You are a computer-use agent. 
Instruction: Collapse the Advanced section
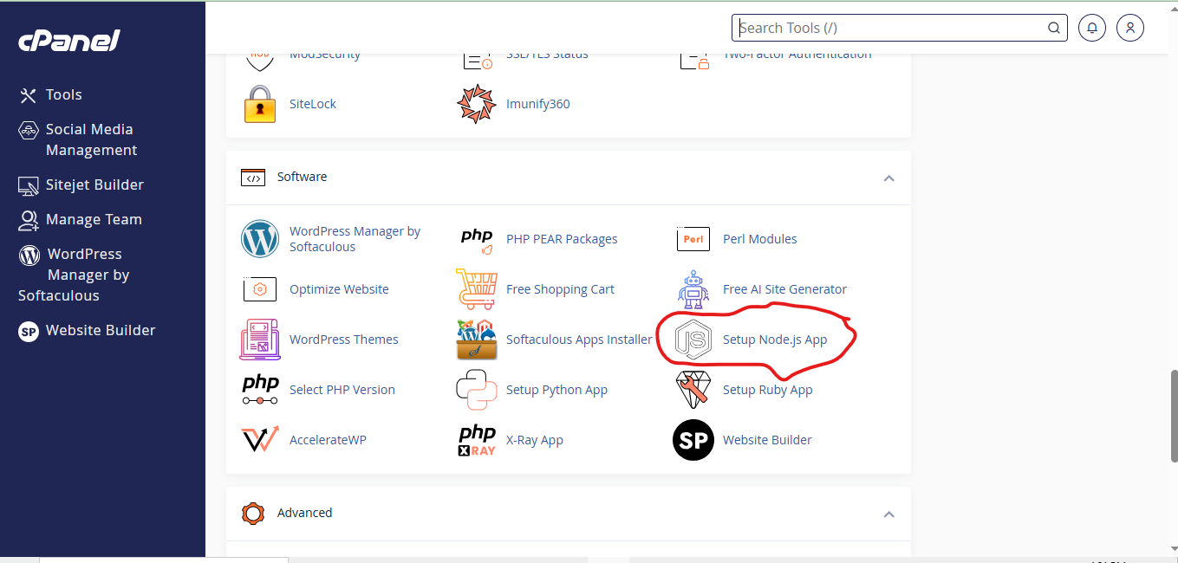coord(888,514)
